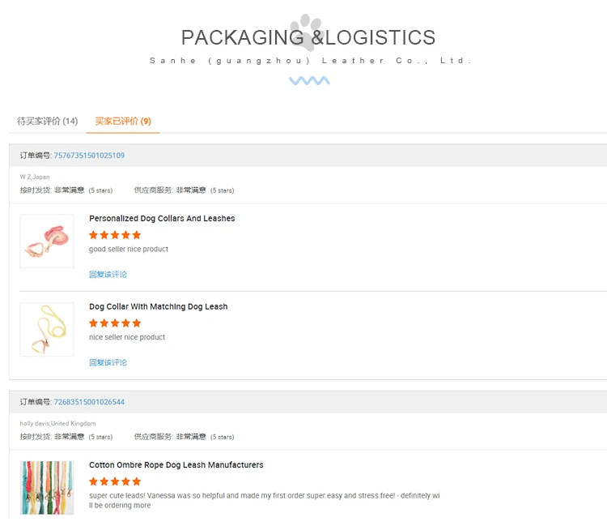Switch to the 待买家评价 (14) tab

point(48,122)
